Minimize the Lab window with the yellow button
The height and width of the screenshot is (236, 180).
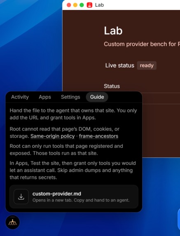coord(75,5)
